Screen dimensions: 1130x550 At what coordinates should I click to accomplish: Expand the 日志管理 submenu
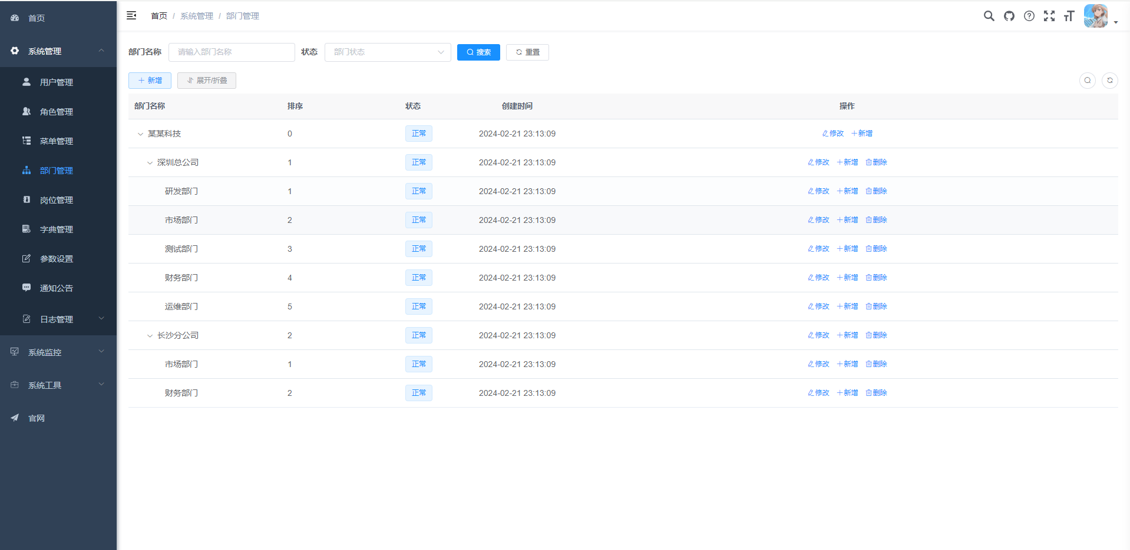[58, 319]
